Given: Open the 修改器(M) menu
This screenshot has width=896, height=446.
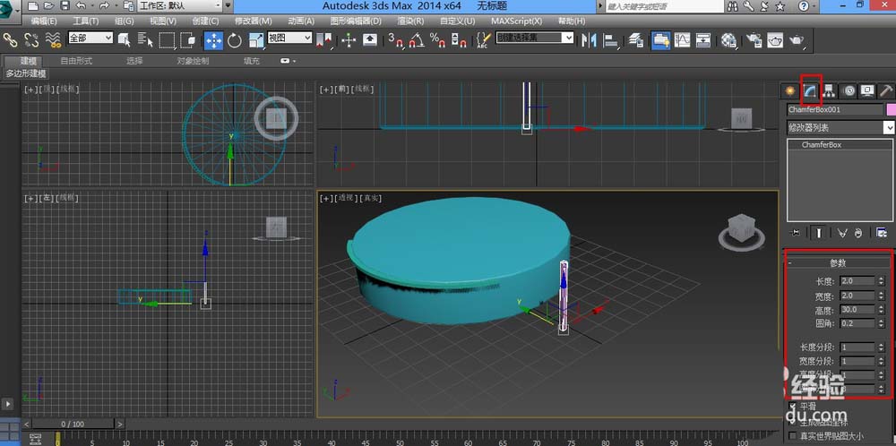Looking at the screenshot, I should click(253, 21).
